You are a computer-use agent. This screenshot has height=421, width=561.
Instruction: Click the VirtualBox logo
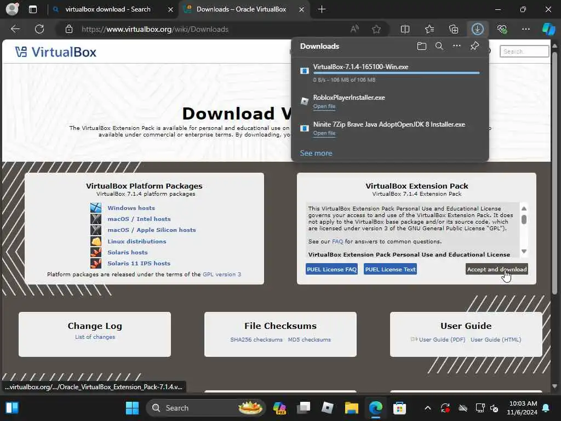point(55,52)
